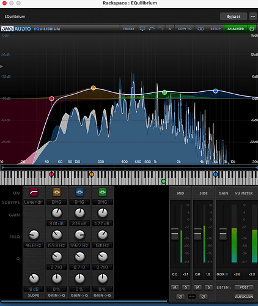Select the green band node on graph

[164, 92]
